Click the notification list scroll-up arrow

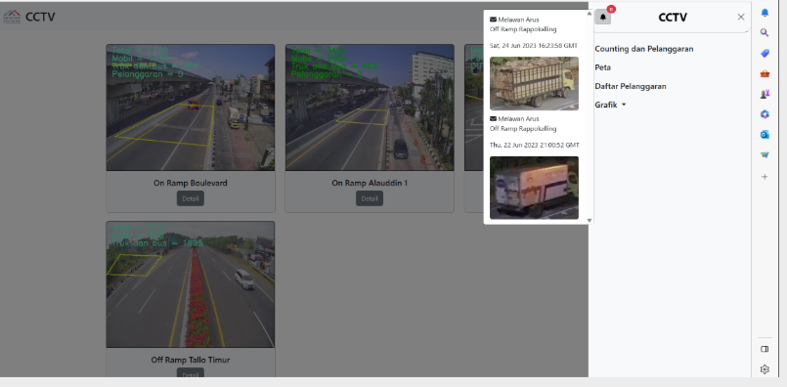[590, 14]
